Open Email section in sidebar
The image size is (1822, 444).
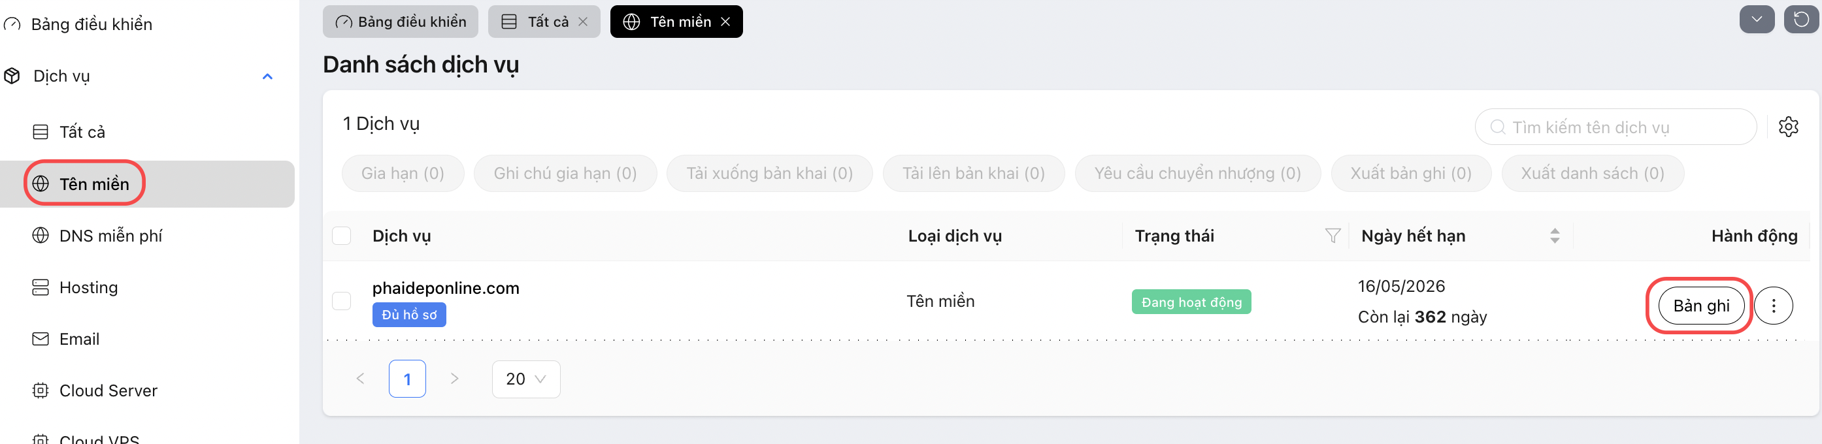tap(79, 340)
